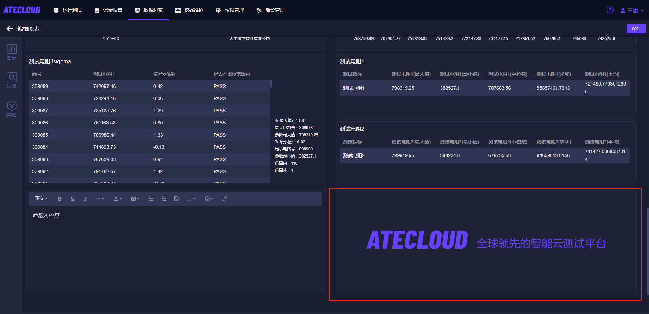Click the 是否在±3σ范围内 column header
This screenshot has width=649, height=314.
click(x=232, y=74)
